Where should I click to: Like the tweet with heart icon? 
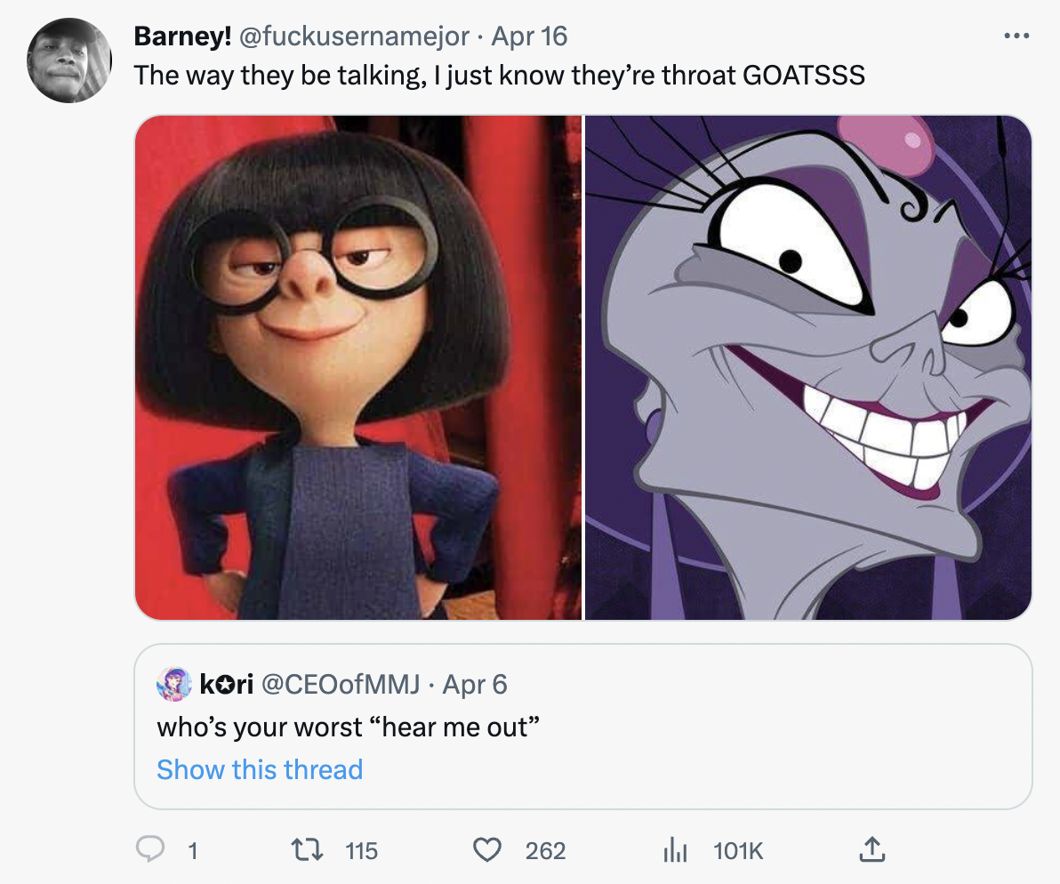[486, 851]
